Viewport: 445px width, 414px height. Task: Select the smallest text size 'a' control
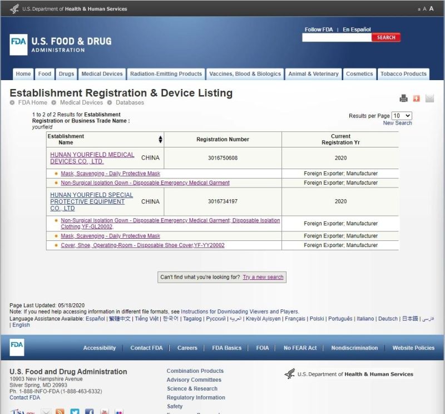pyautogui.click(x=419, y=9)
